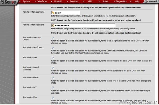159x105 pixels.
Task: Click the 'Synchronize Firewall Schedules' label
Action: pos(31,68)
